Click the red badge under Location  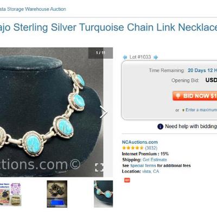[127, 180]
